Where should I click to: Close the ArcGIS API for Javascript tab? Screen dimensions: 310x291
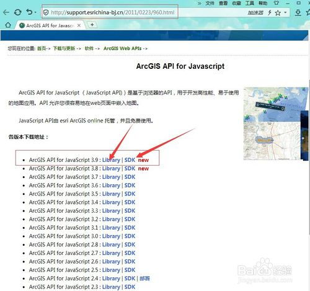[x=79, y=25]
